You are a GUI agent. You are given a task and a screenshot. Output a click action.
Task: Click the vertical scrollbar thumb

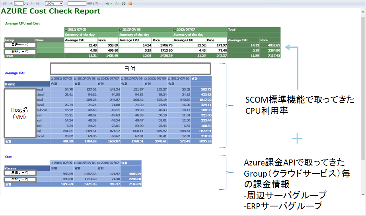click(363, 88)
